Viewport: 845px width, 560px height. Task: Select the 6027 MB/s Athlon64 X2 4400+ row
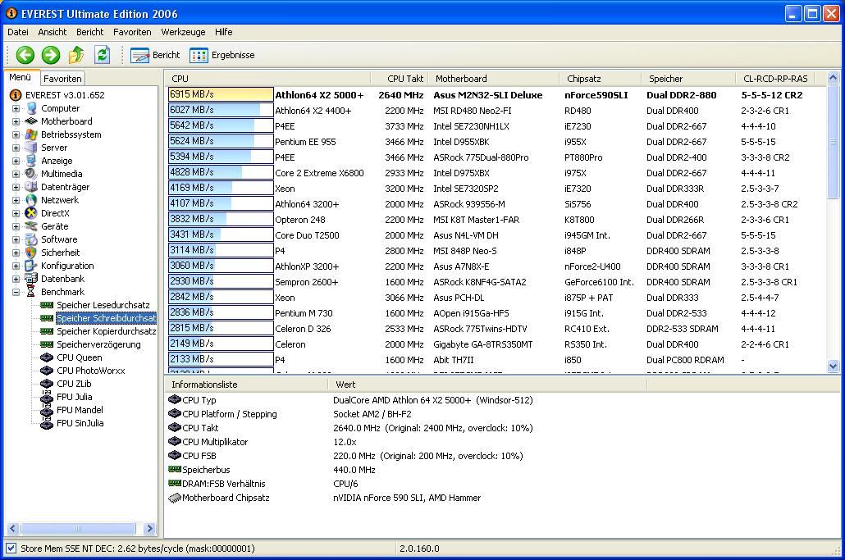click(x=496, y=111)
